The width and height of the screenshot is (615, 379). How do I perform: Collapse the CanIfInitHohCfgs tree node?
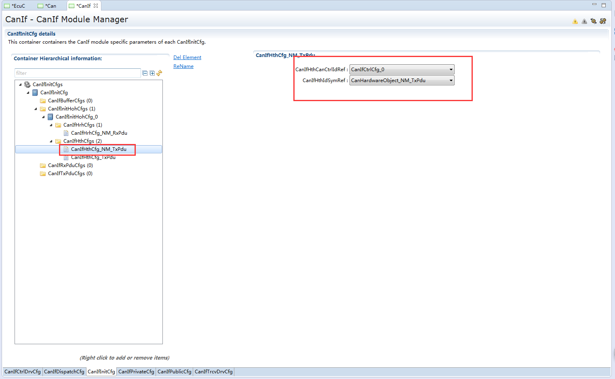click(x=36, y=109)
